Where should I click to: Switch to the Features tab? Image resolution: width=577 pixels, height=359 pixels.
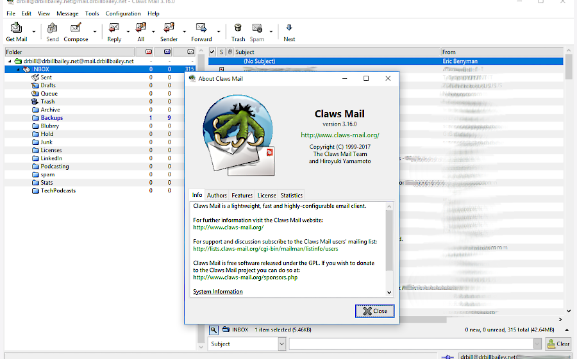[x=242, y=196]
